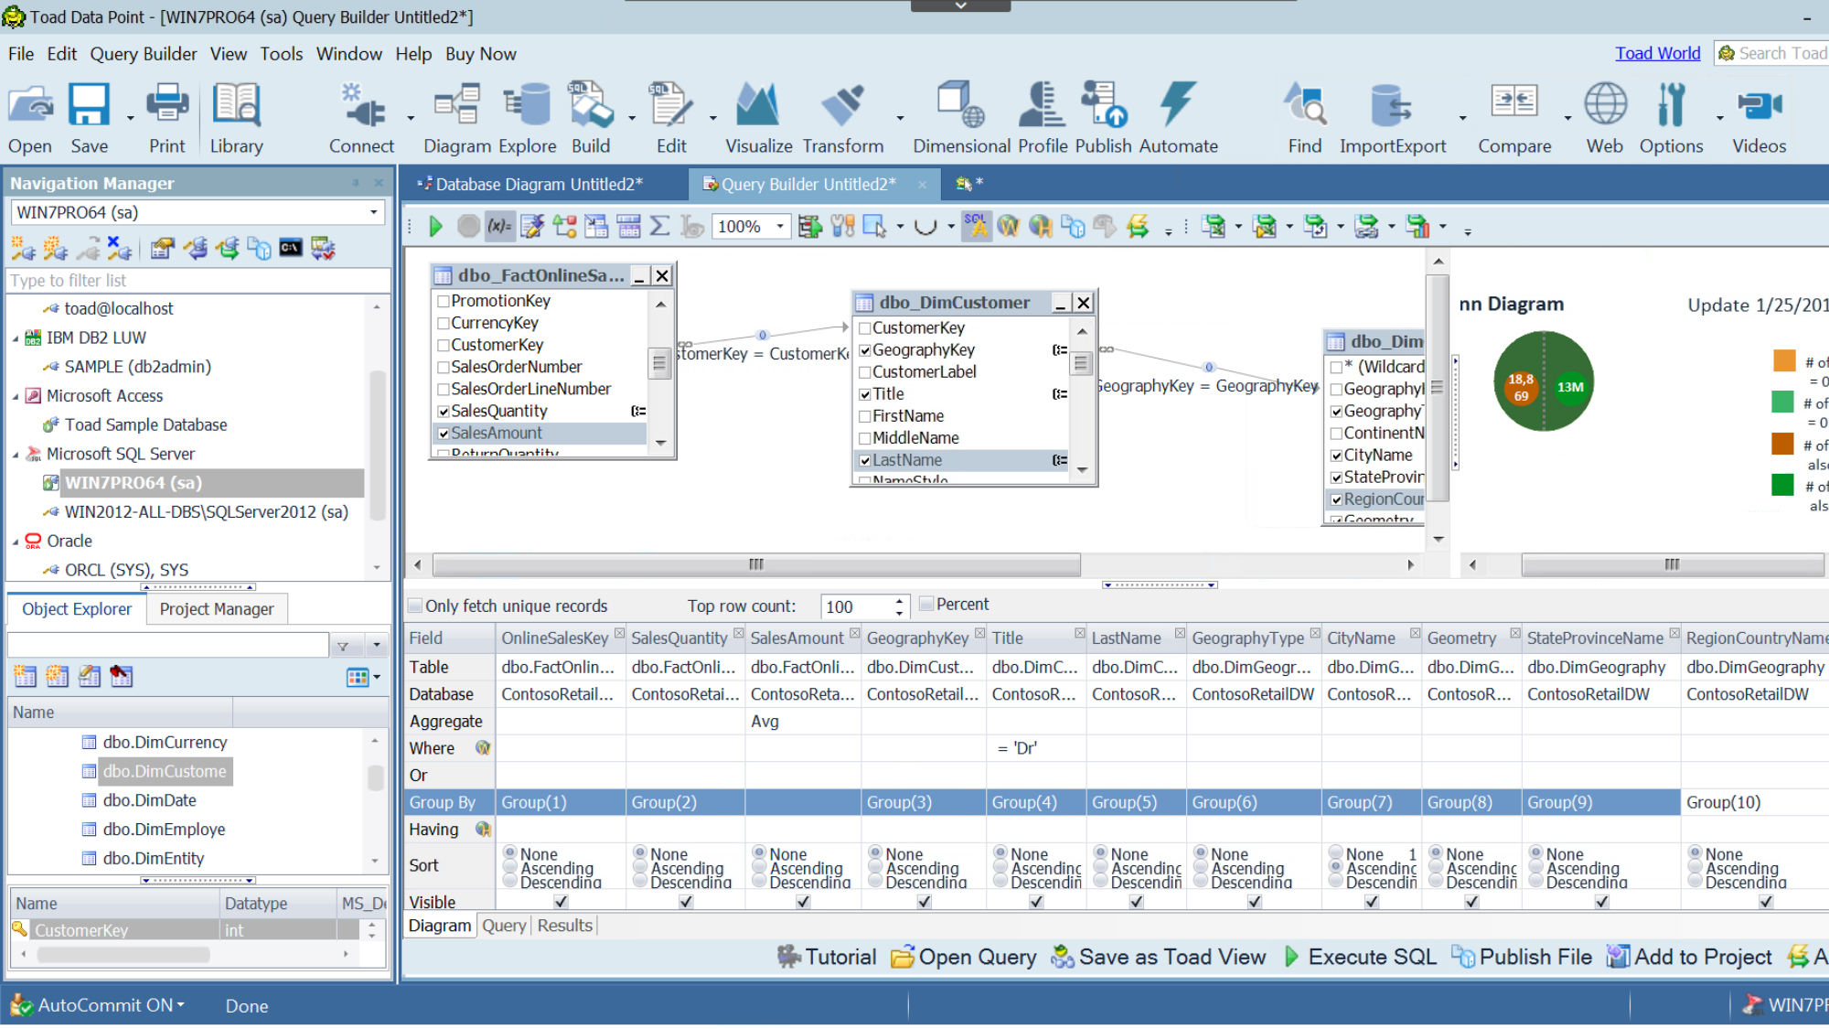Uncheck SalesQuantity in FactOnlineSales table

click(443, 411)
